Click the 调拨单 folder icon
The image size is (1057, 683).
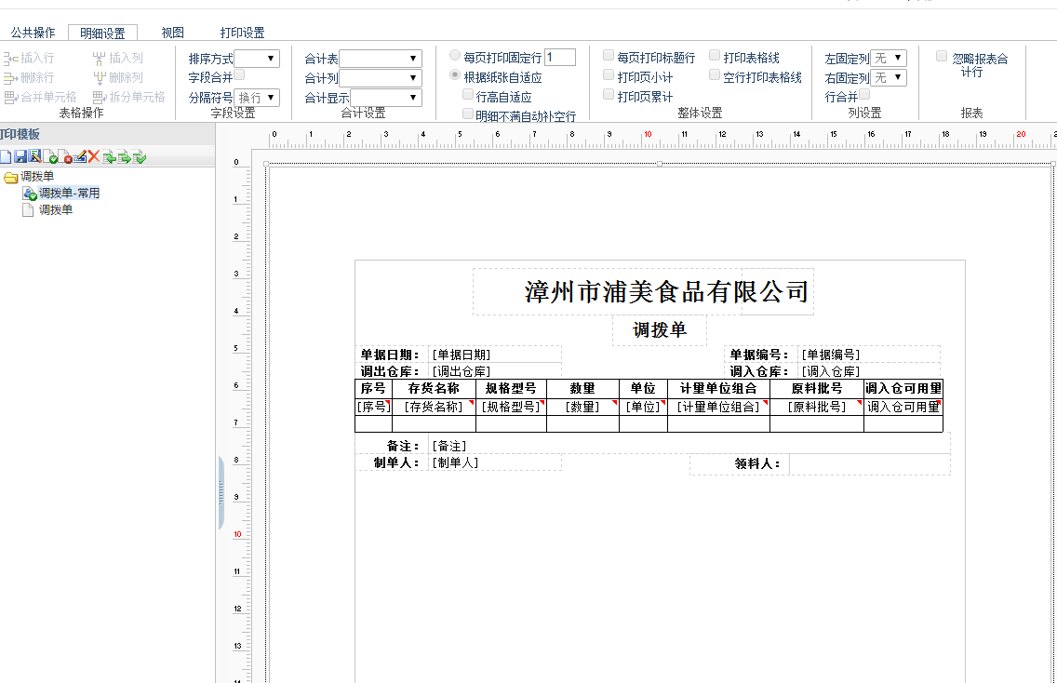coord(11,178)
